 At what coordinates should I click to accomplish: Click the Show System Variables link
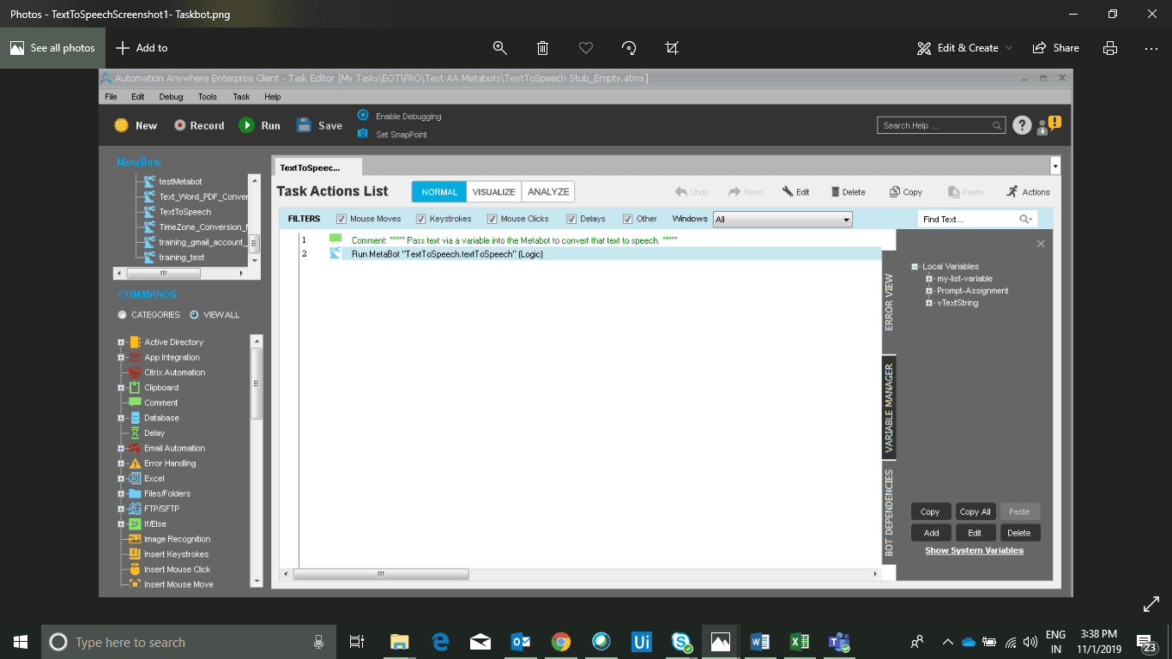tap(974, 551)
